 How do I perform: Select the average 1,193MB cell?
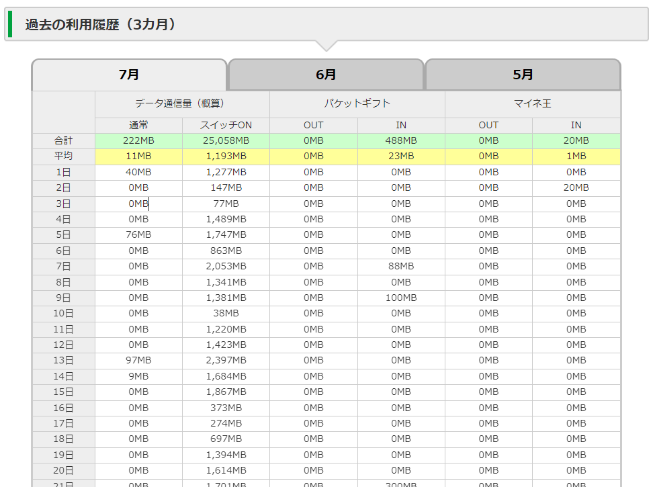pos(226,157)
